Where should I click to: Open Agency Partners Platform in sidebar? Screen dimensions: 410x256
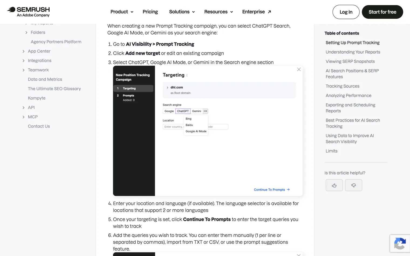click(56, 42)
